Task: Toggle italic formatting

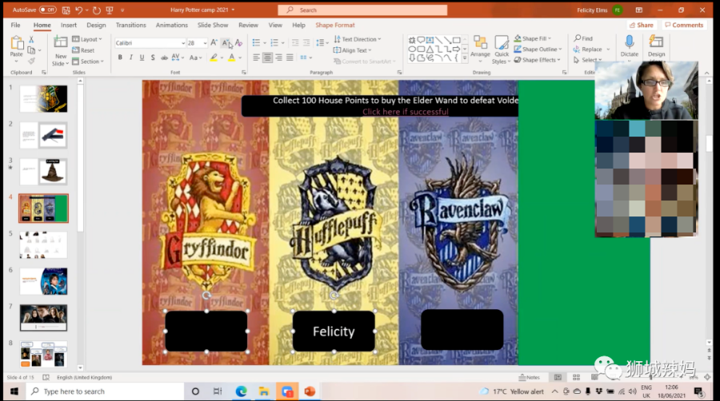Action: point(131,58)
